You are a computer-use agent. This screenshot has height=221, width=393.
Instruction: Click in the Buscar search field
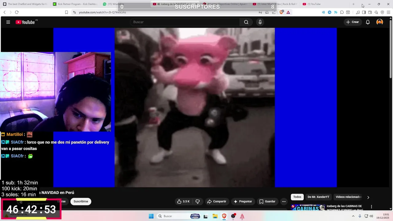pyautogui.click(x=185, y=22)
